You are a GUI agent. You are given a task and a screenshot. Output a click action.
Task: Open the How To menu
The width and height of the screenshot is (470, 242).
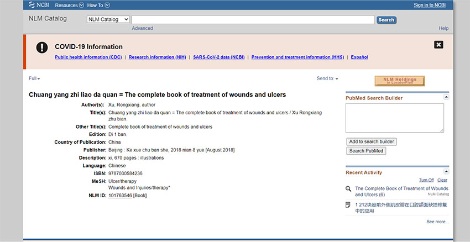[x=98, y=5]
